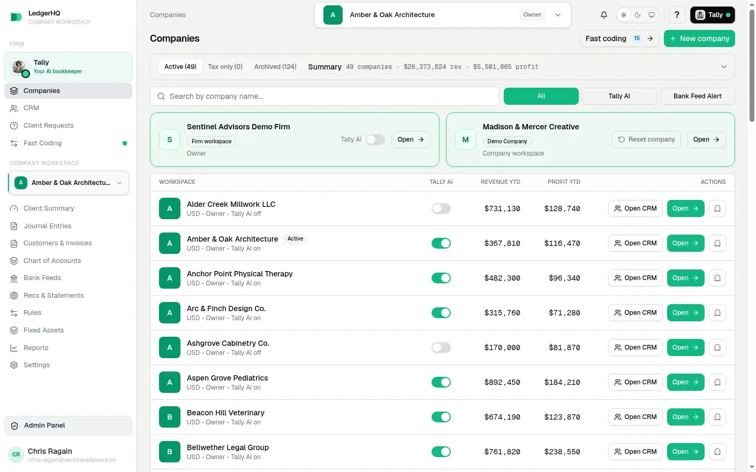Image resolution: width=756 pixels, height=472 pixels.
Task: Disable Tally AI for Aspen Grove Pediatrics
Action: [441, 382]
